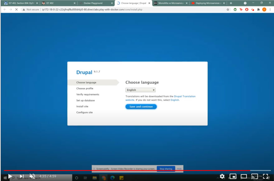Click Stop sharing in Screencastify bar

pyautogui.click(x=166, y=169)
